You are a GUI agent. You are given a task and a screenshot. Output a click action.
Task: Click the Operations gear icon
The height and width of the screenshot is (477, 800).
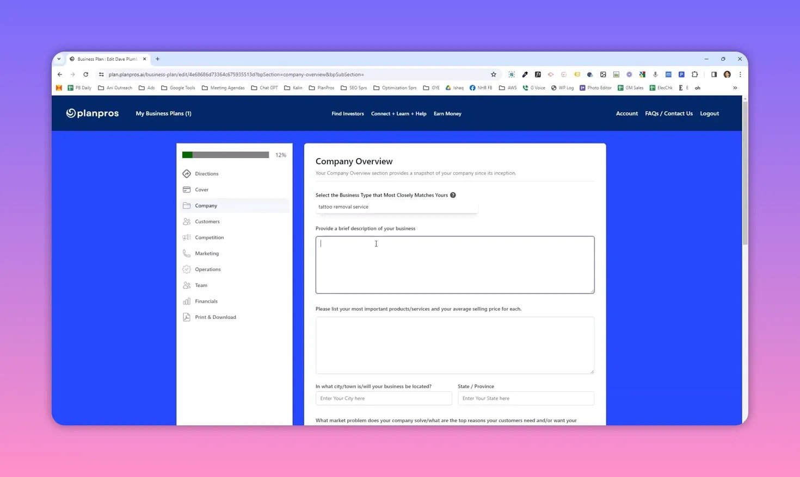point(187,269)
